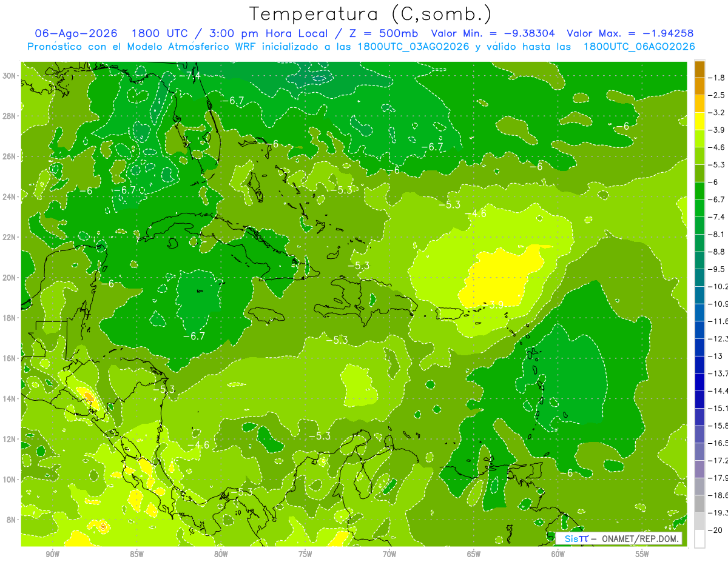Screen dimensions: 728x562
Task: Click the -10.2 value on the colorbar
Action: tap(718, 286)
